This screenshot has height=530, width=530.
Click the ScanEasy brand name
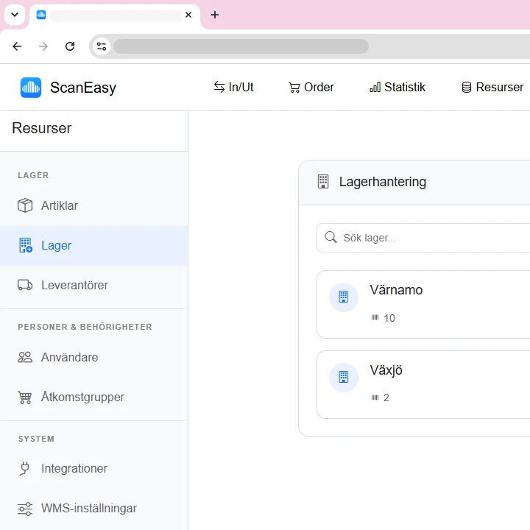83,88
